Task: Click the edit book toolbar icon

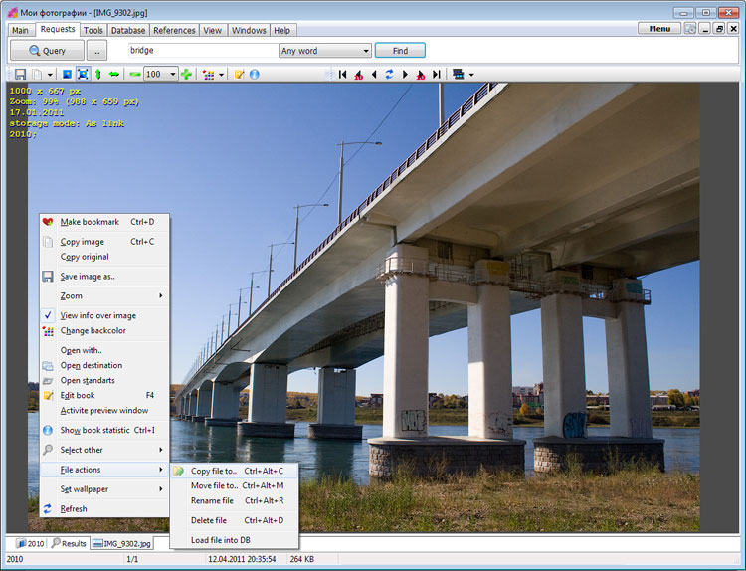Action: click(240, 75)
